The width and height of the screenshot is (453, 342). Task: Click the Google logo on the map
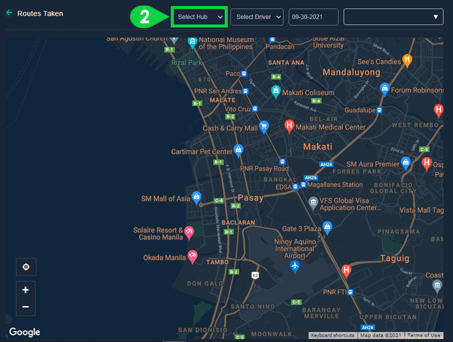(x=24, y=332)
